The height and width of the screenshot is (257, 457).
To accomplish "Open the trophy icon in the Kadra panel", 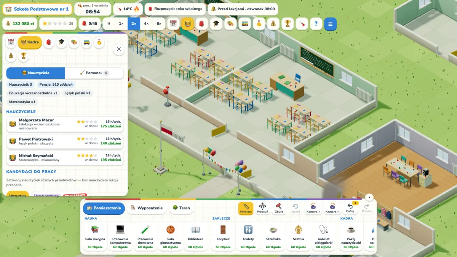I will coord(24,56).
